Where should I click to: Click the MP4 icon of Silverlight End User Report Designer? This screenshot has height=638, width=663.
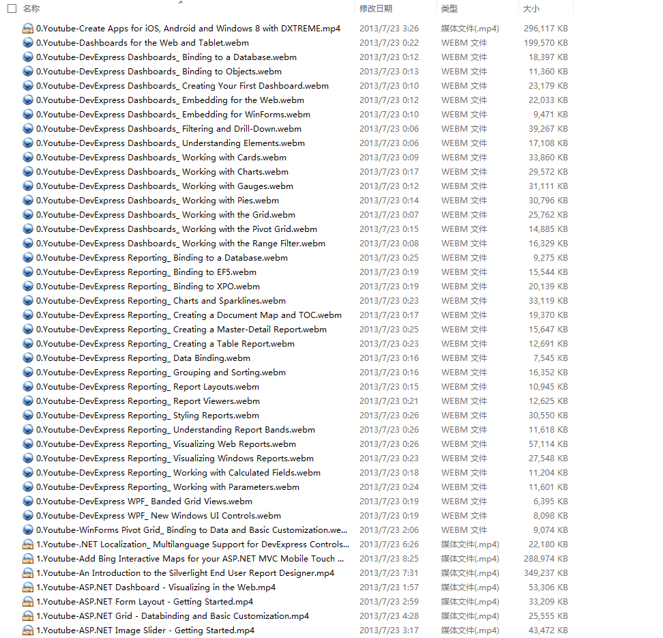tap(28, 573)
